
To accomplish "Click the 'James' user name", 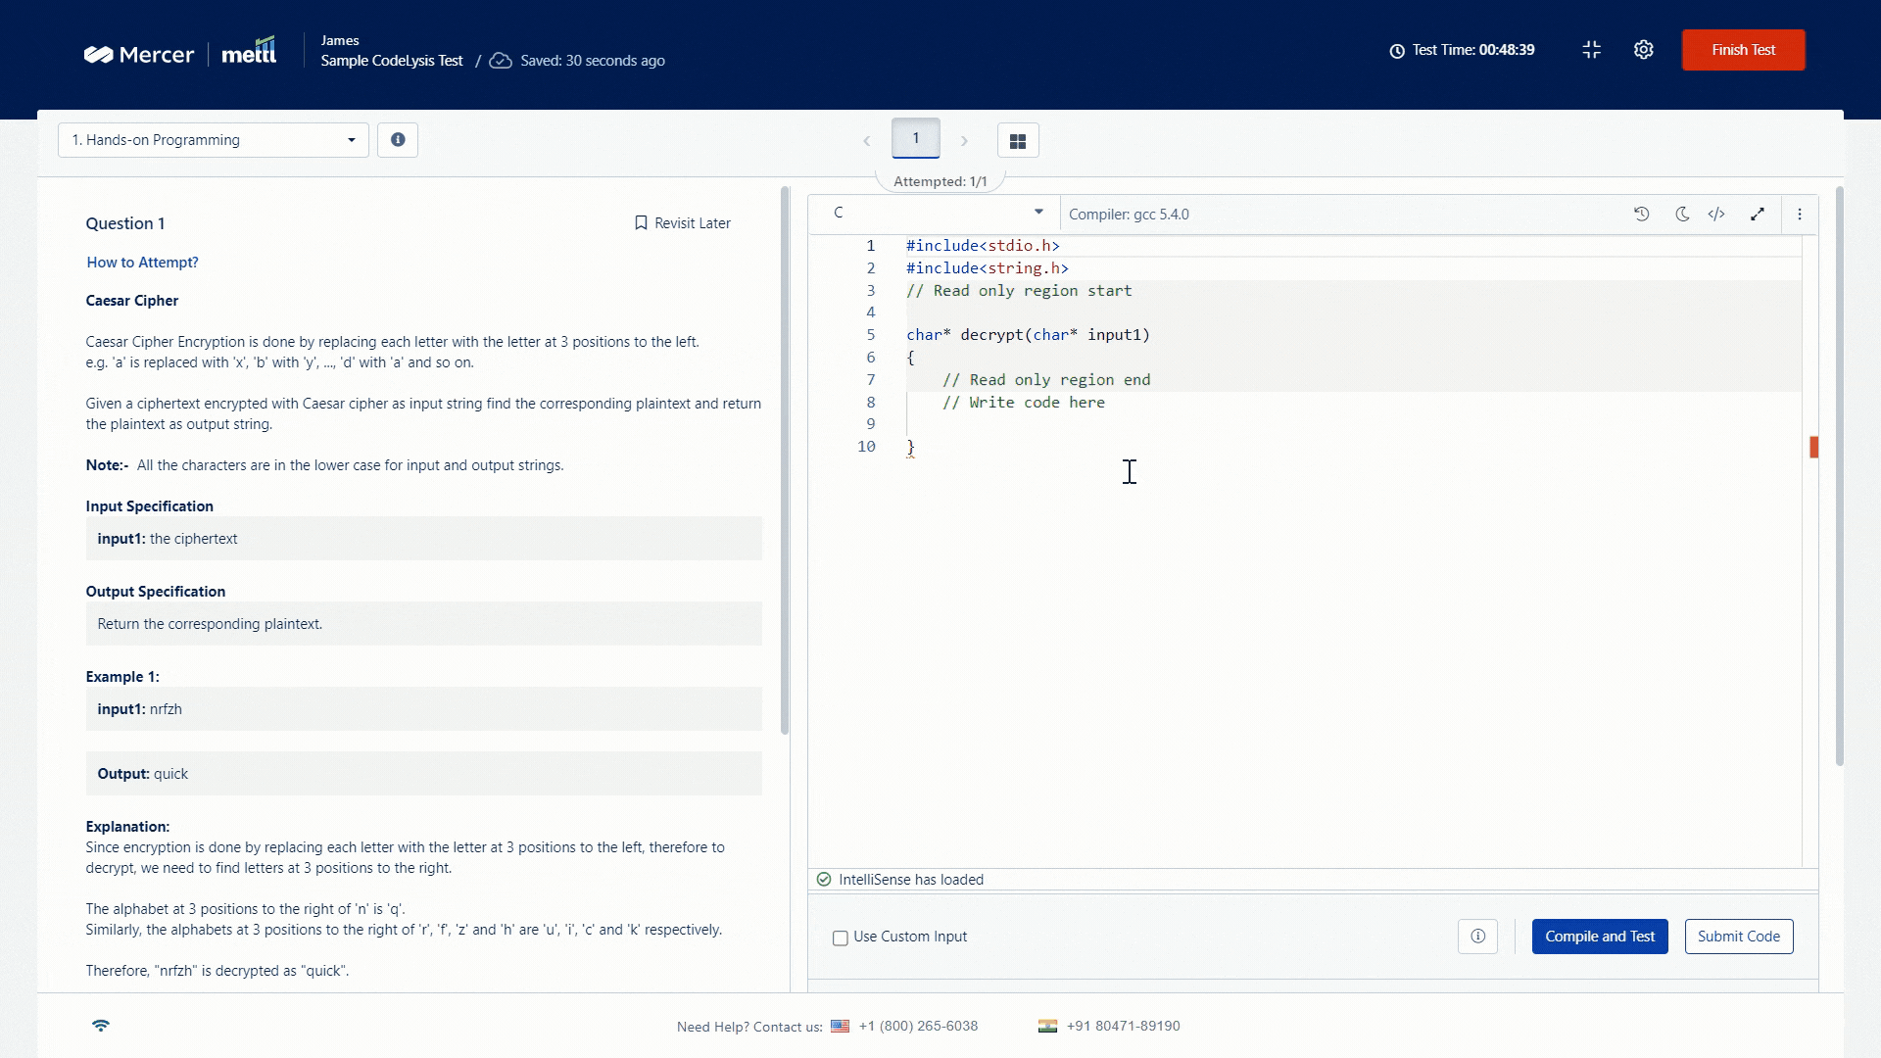I will (340, 40).
